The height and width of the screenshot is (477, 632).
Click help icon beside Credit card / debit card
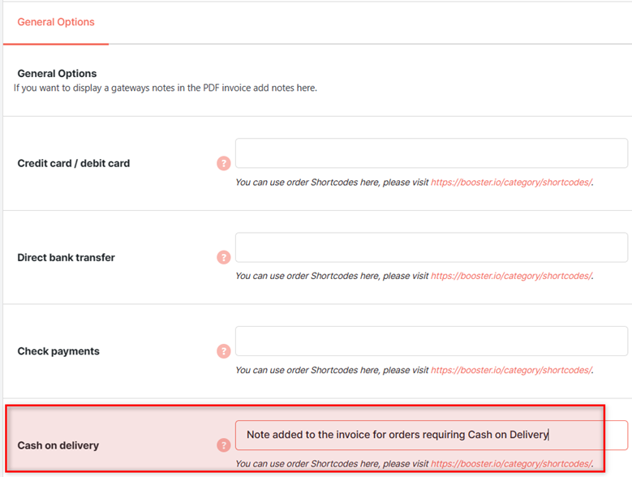coord(224,163)
